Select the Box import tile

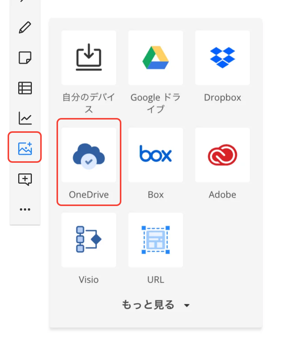(x=155, y=155)
